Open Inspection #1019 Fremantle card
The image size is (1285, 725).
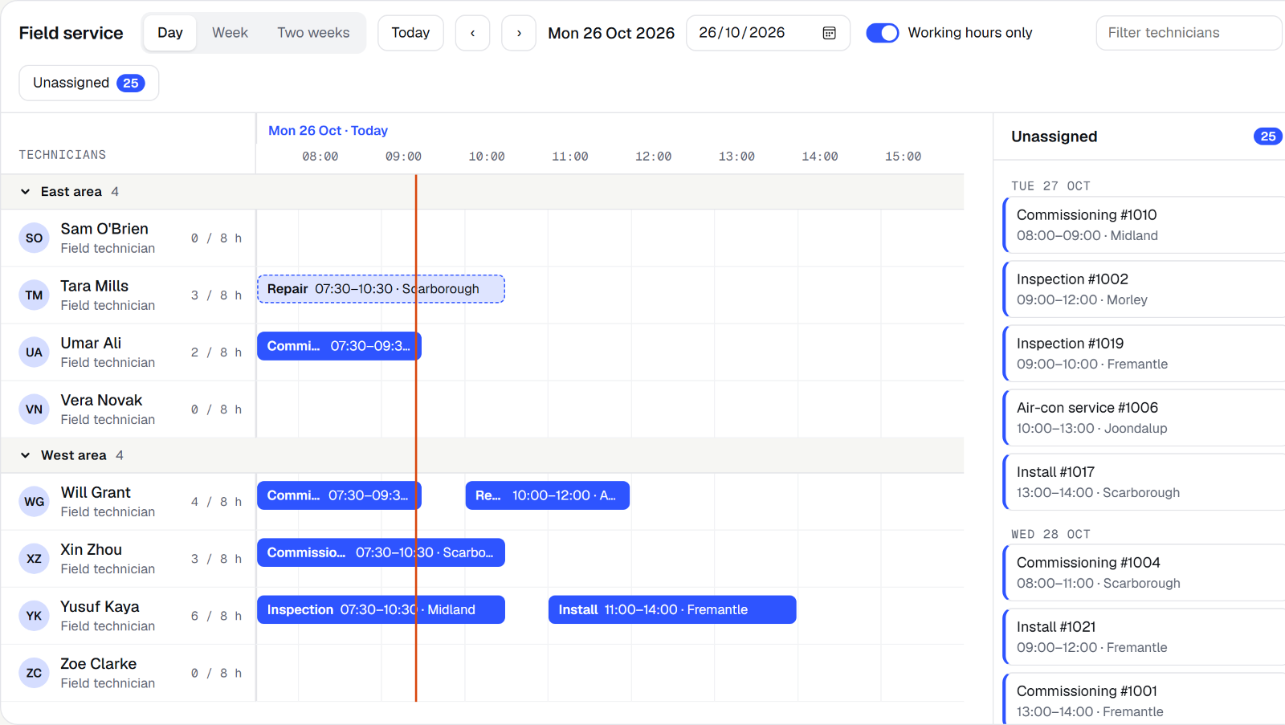[1144, 353]
